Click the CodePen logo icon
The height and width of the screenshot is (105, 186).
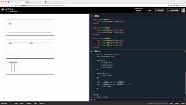(x=3, y=9)
